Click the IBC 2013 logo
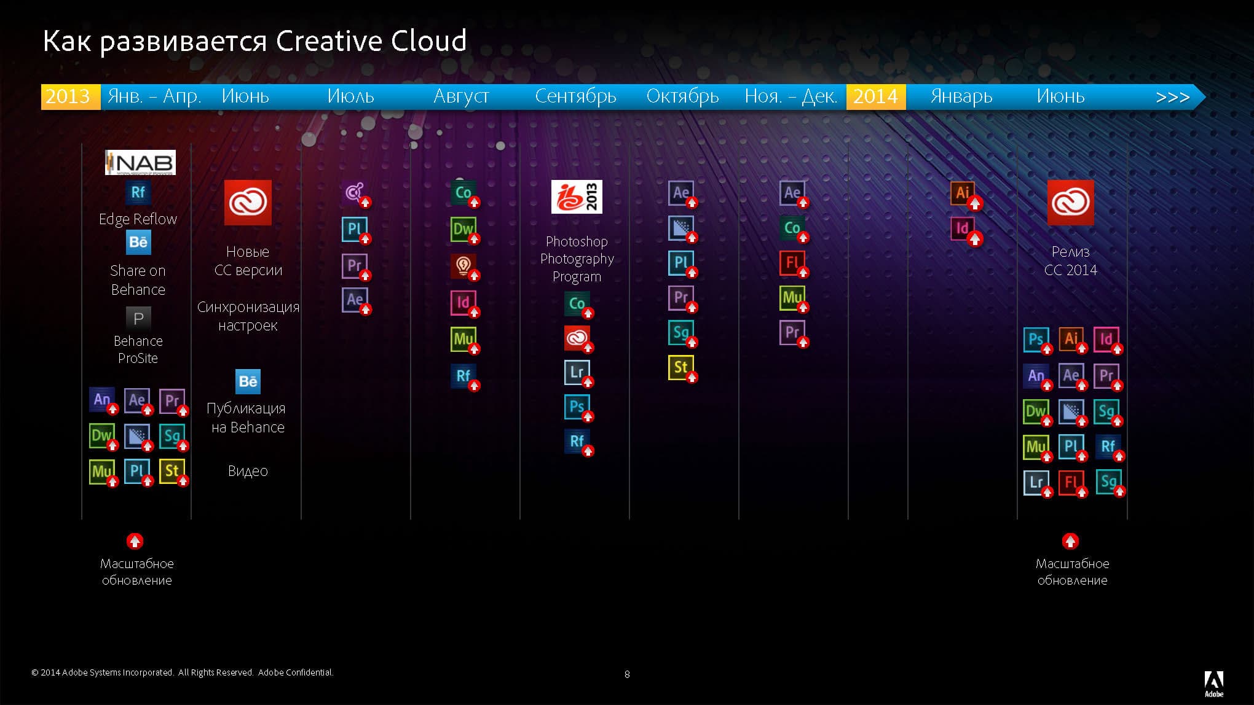This screenshot has height=705, width=1254. coord(577,197)
